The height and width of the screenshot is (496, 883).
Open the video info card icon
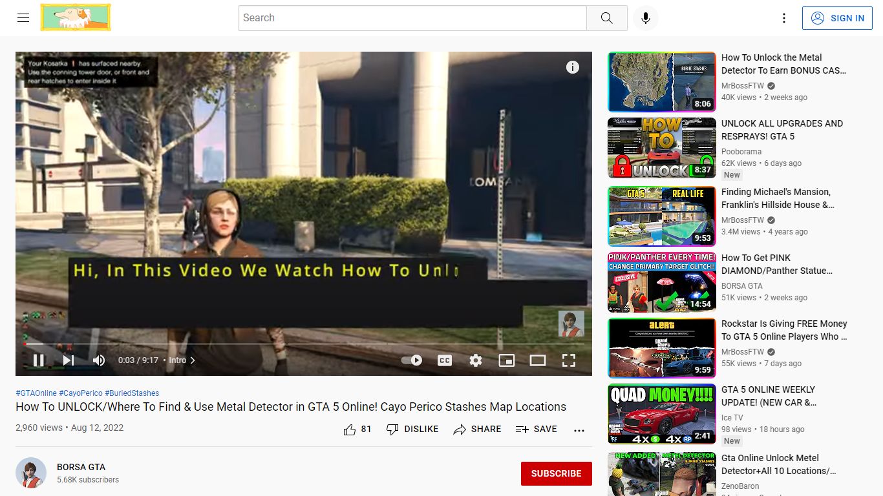[x=573, y=67]
